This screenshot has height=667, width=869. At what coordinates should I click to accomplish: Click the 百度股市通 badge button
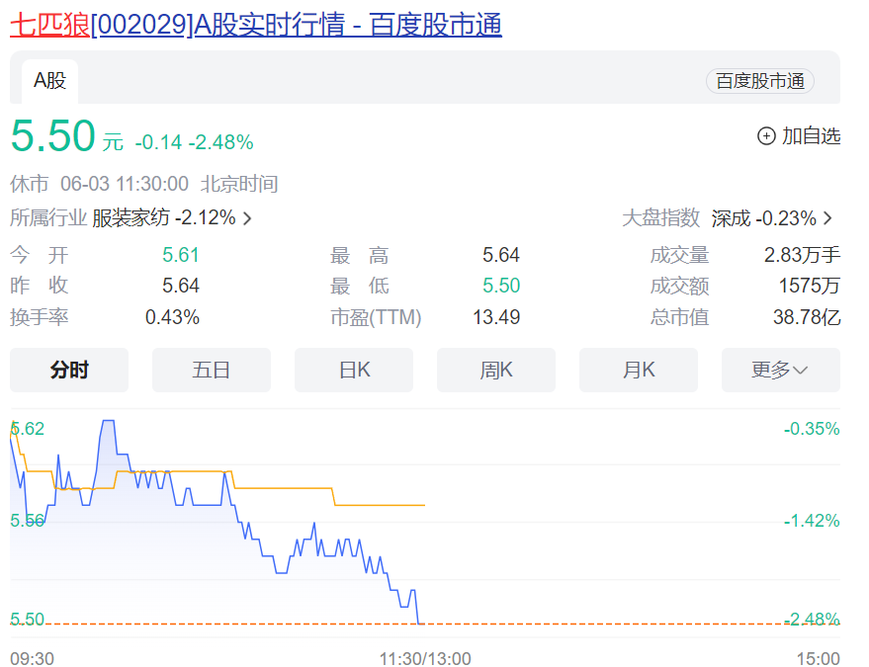pyautogui.click(x=760, y=81)
